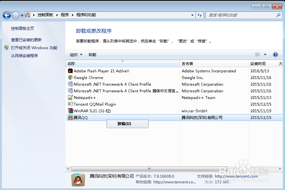
Task: Click the 2015/11/13 install date
Action: click(261, 97)
